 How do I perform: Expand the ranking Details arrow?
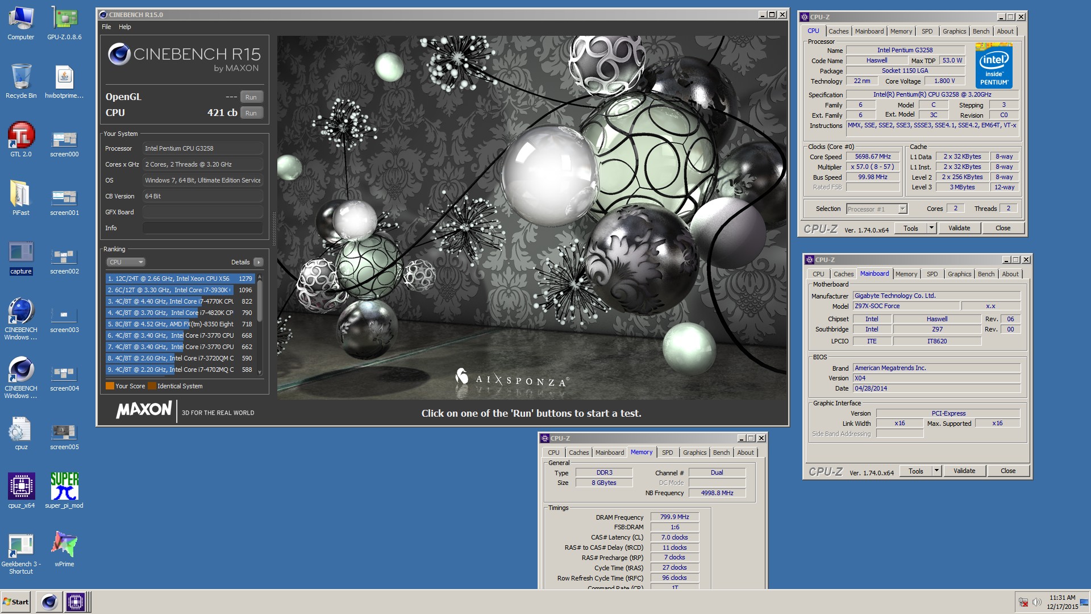[x=259, y=262]
